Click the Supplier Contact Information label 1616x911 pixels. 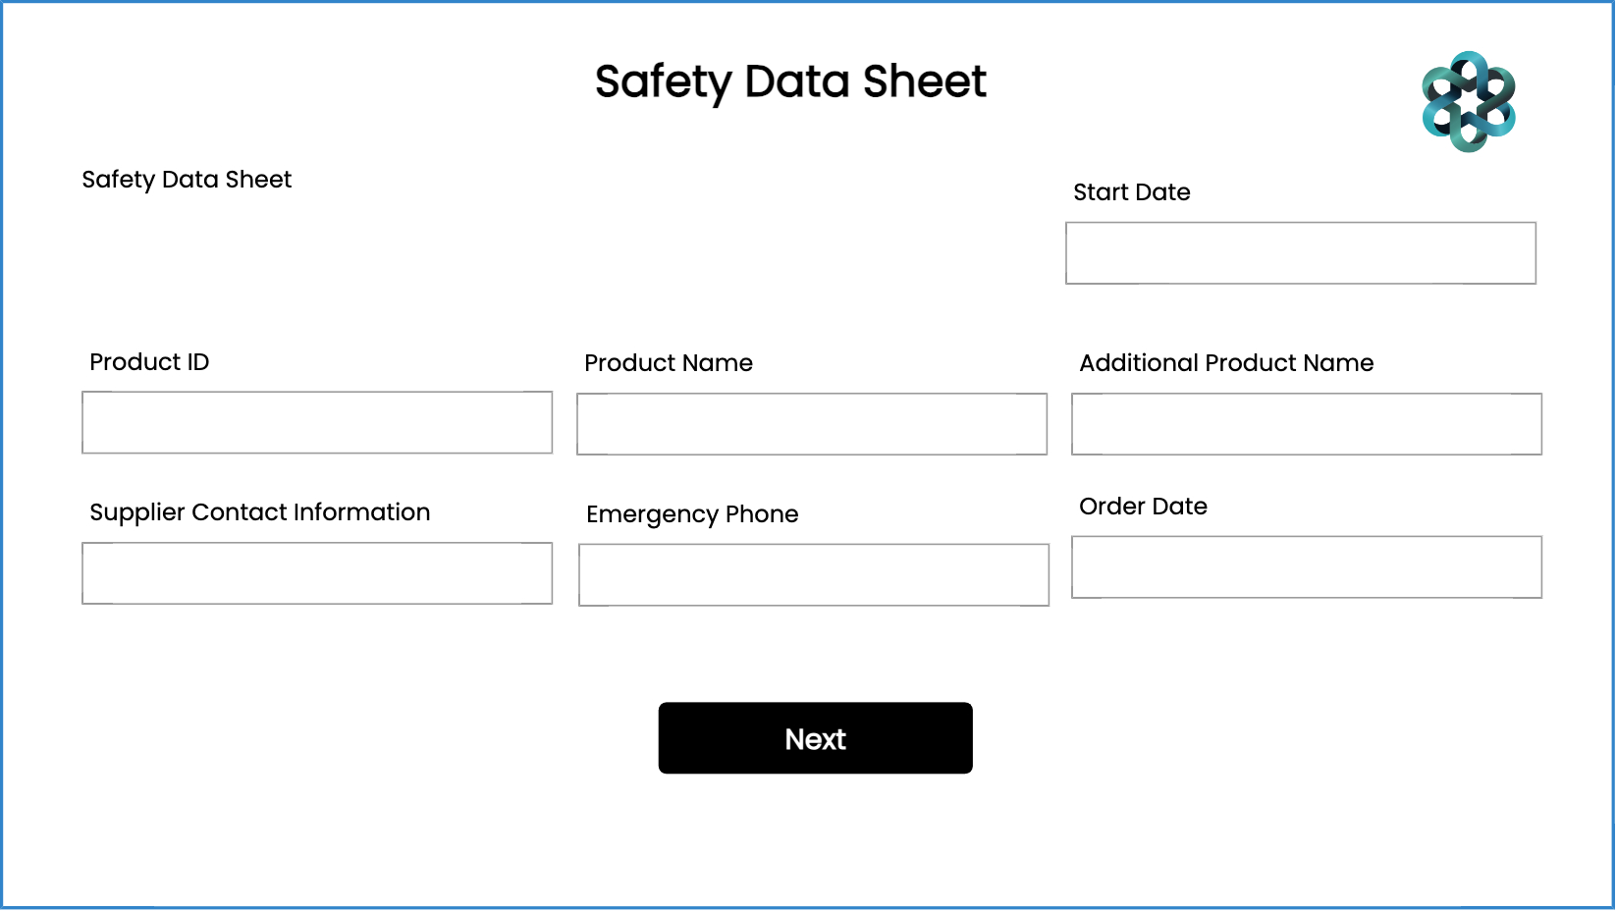pos(259,512)
